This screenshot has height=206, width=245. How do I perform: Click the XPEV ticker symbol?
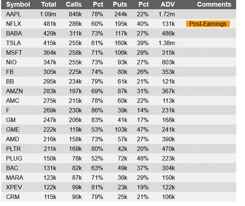point(14,187)
